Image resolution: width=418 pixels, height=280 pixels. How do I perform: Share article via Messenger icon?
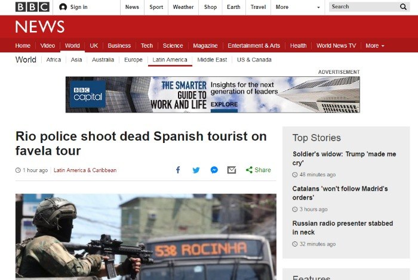214,170
